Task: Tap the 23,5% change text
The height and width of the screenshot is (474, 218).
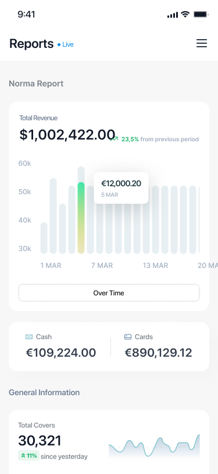Action: (x=130, y=140)
